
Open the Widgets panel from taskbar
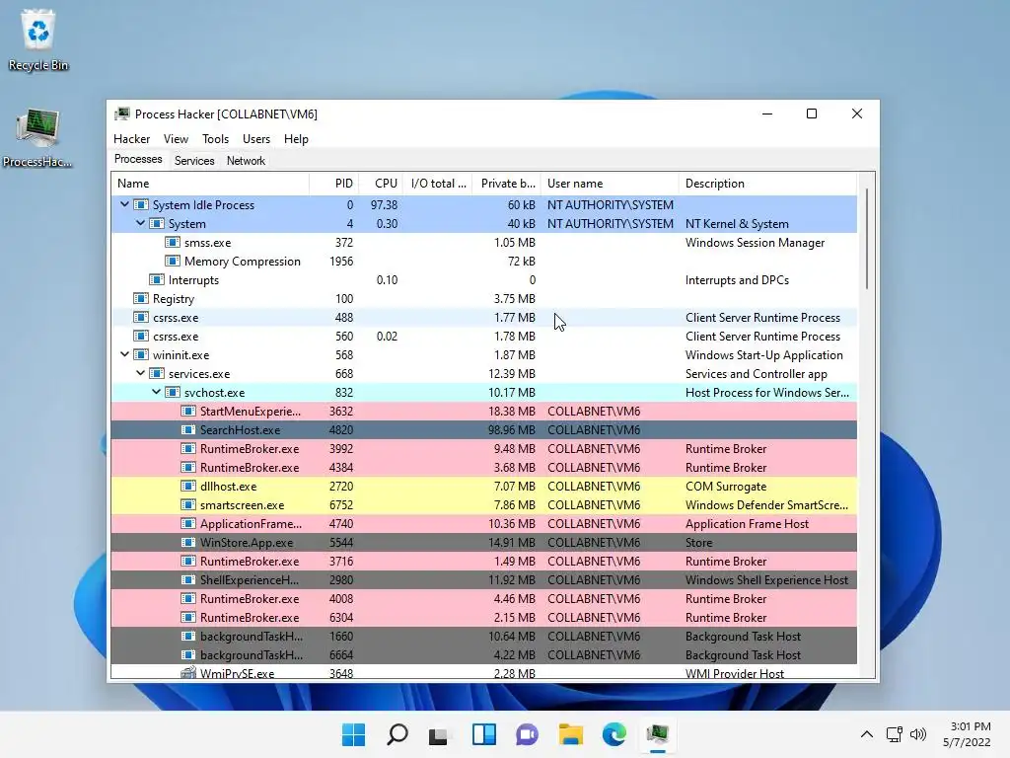pos(483,734)
